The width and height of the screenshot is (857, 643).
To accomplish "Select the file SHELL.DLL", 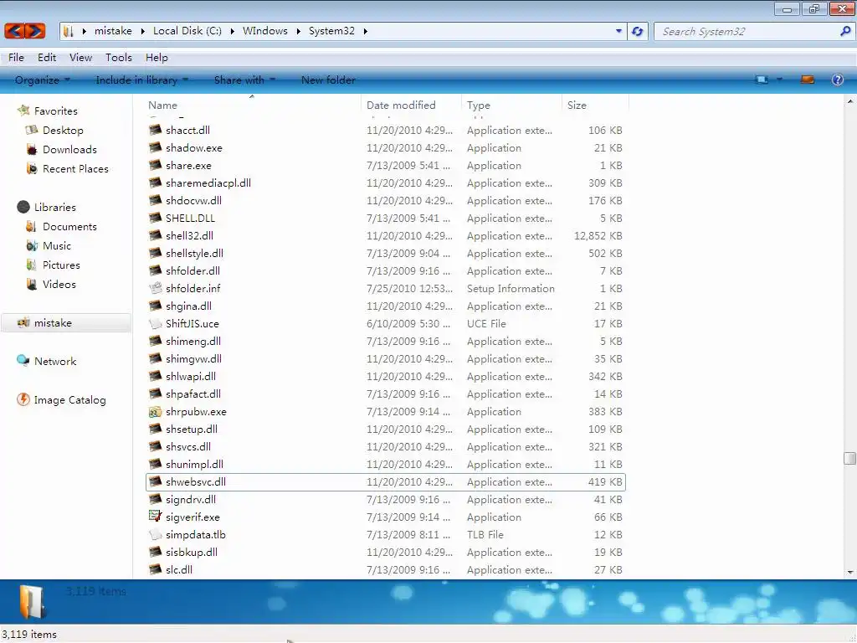I will [385, 219].
